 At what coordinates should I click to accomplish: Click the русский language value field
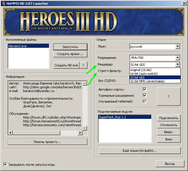click(152, 47)
